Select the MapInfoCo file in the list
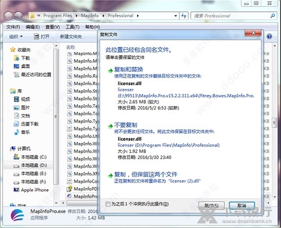 82,181
